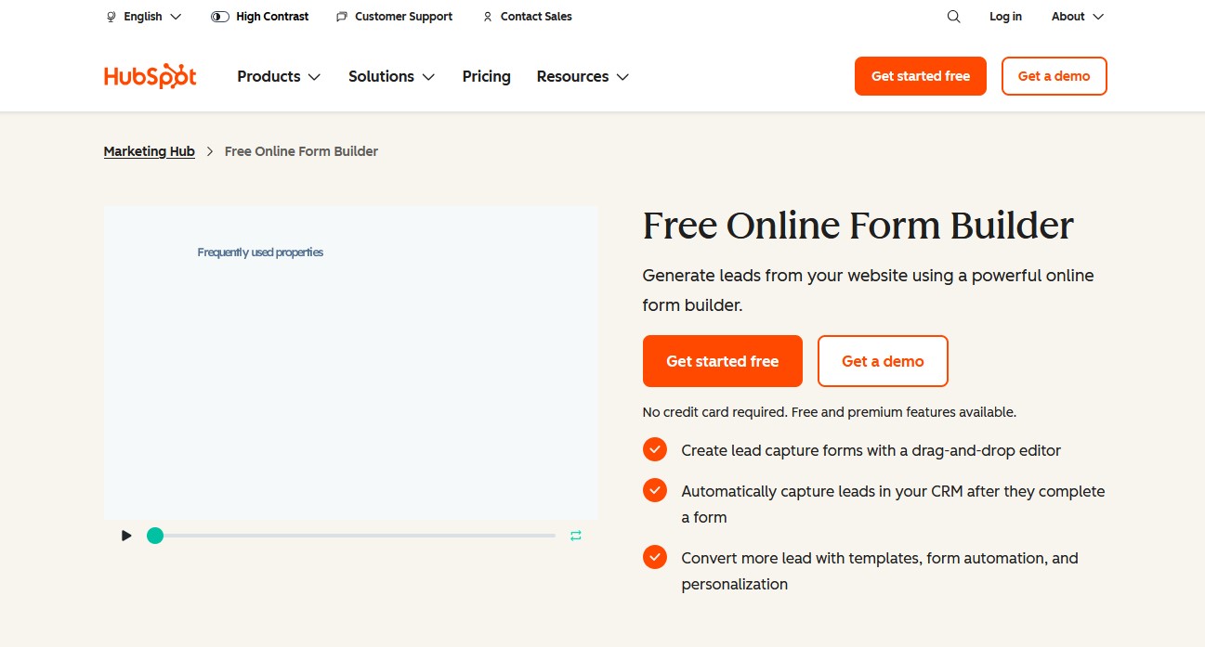Click 'Frequently used properties' text in video
1205x647 pixels.
[260, 252]
